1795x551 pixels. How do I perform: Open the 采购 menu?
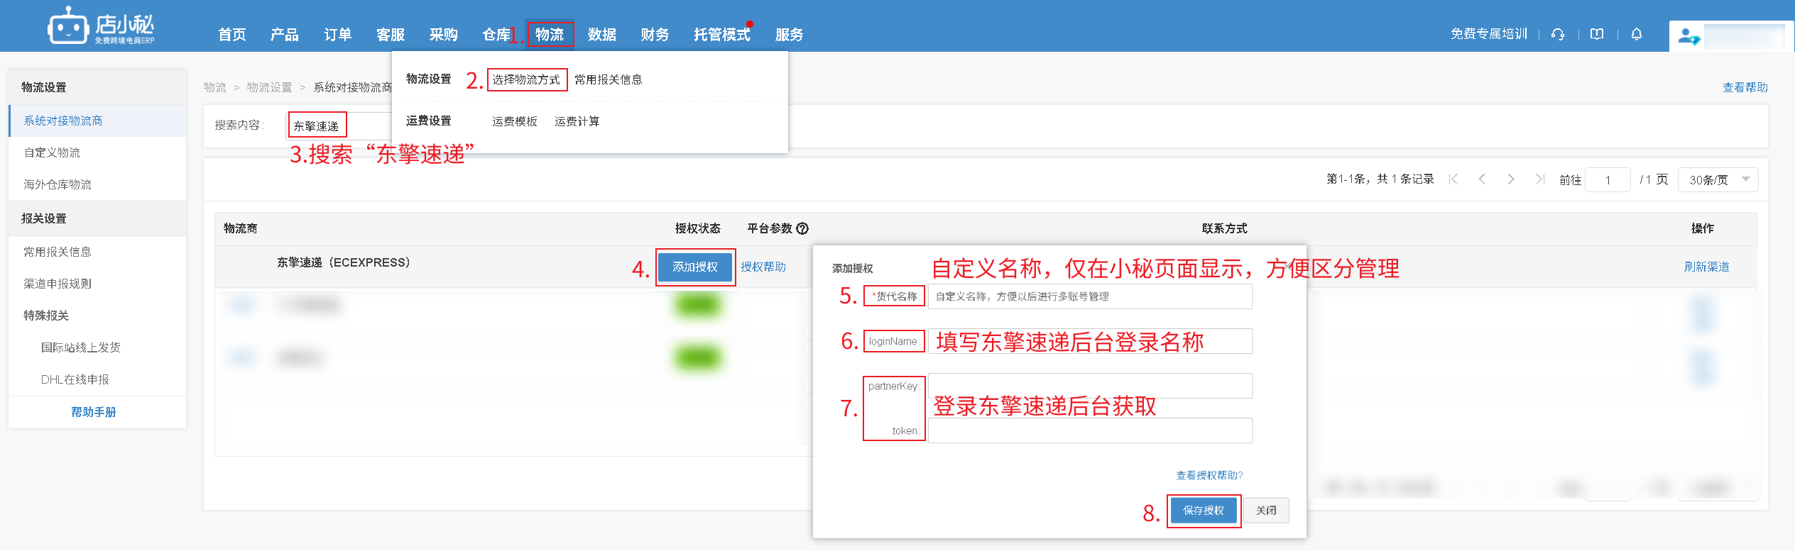click(444, 35)
